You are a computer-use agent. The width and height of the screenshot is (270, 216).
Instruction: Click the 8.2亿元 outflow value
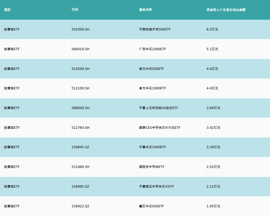pyautogui.click(x=212, y=29)
